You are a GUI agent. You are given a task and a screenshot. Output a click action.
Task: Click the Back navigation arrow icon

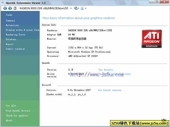coord(5,8)
